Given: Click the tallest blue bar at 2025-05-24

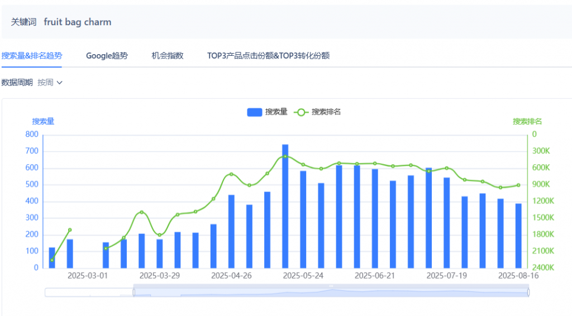Looking at the screenshot, I should pyautogui.click(x=285, y=206).
